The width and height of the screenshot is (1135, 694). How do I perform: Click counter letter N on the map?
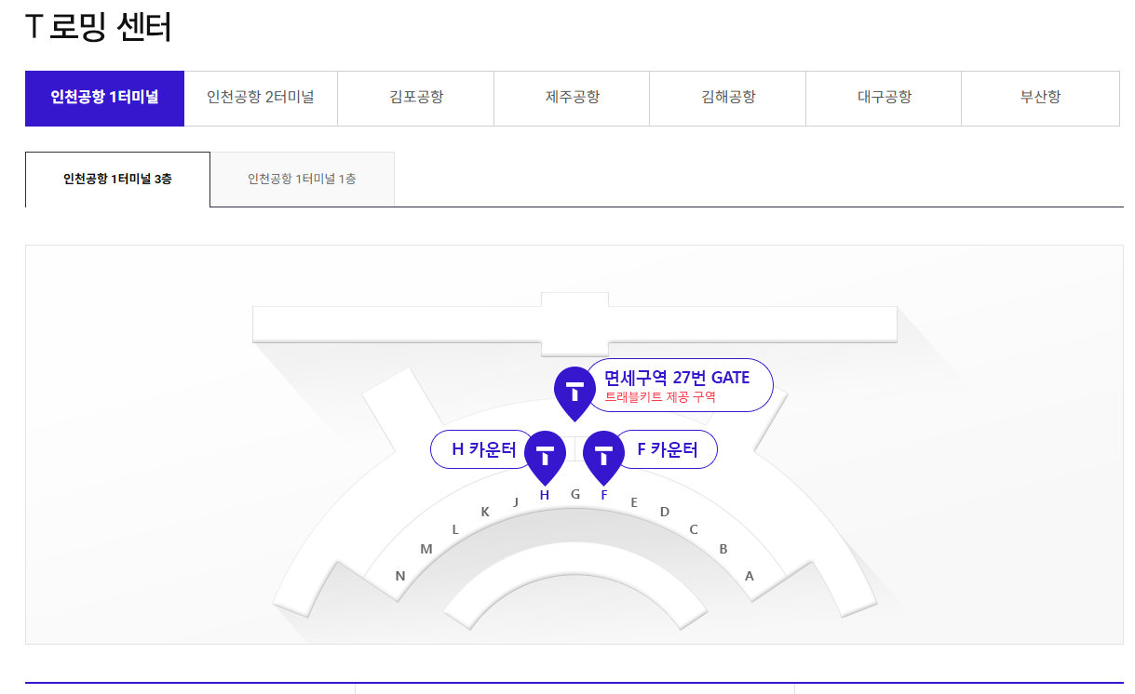400,576
